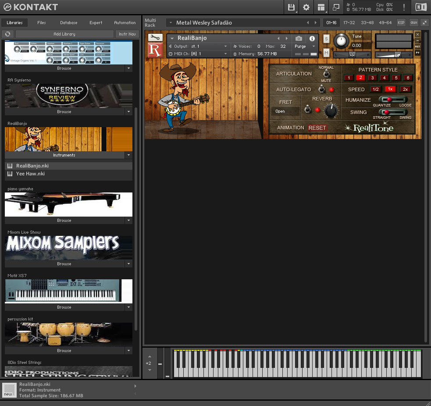Adjust the Humanize quantize/loose slider

pos(393,100)
